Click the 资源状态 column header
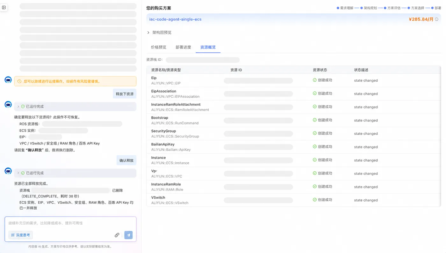Viewport: 446px width, 253px height. pyautogui.click(x=320, y=70)
